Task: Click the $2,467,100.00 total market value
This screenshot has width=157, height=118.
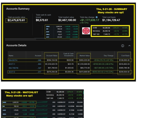Action: point(67,20)
